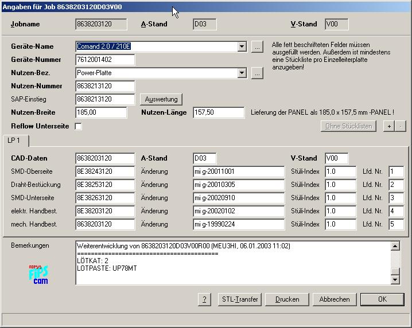Cancel with the Abbrechen button
Screen dimensions: 412x328
pyautogui.click(x=335, y=299)
